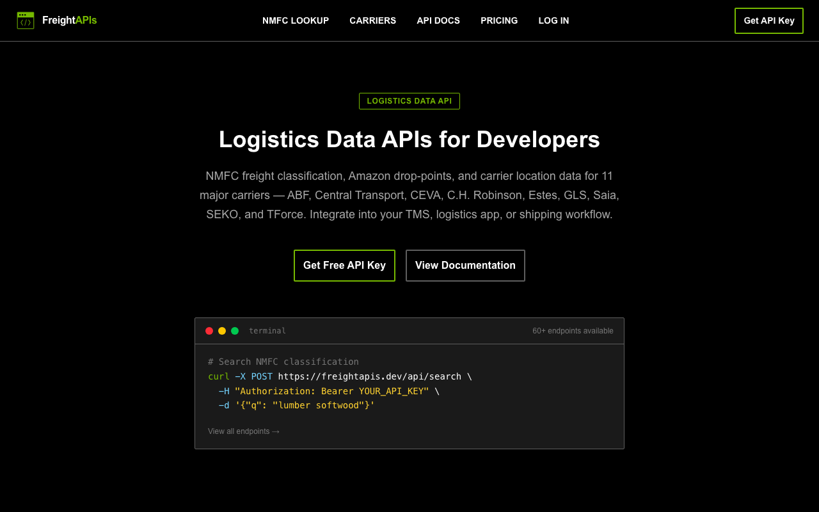Click the terminal title label
Screen dimensions: 819x512
coord(267,331)
